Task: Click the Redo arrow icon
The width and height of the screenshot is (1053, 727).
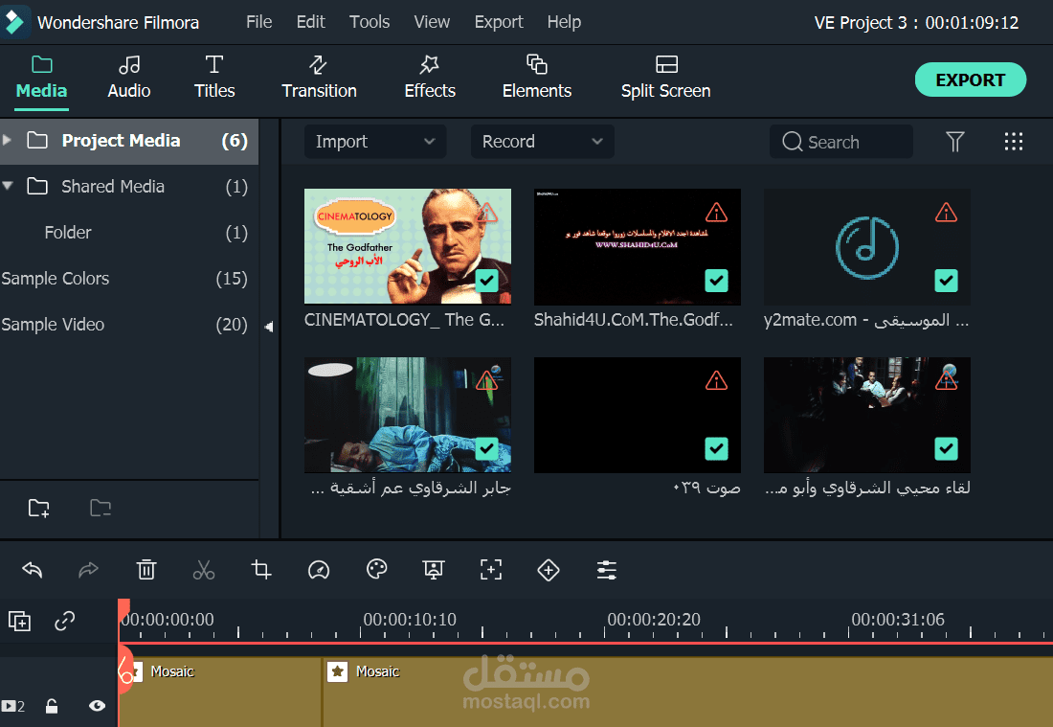Action: (89, 571)
